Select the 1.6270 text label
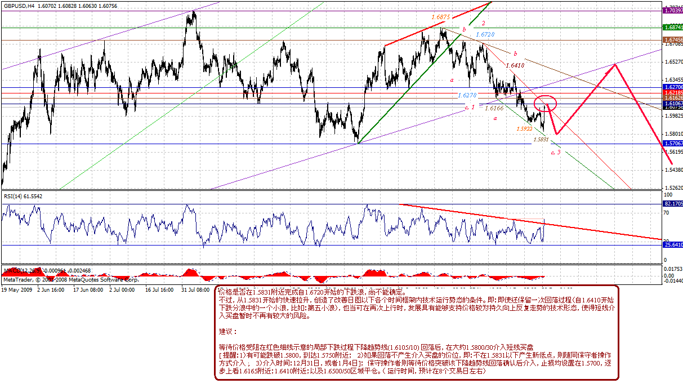 (x=467, y=95)
